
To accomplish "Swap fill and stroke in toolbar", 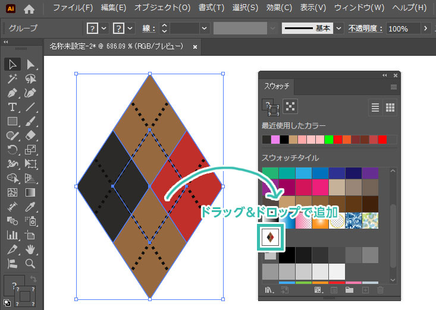I will coord(31,279).
